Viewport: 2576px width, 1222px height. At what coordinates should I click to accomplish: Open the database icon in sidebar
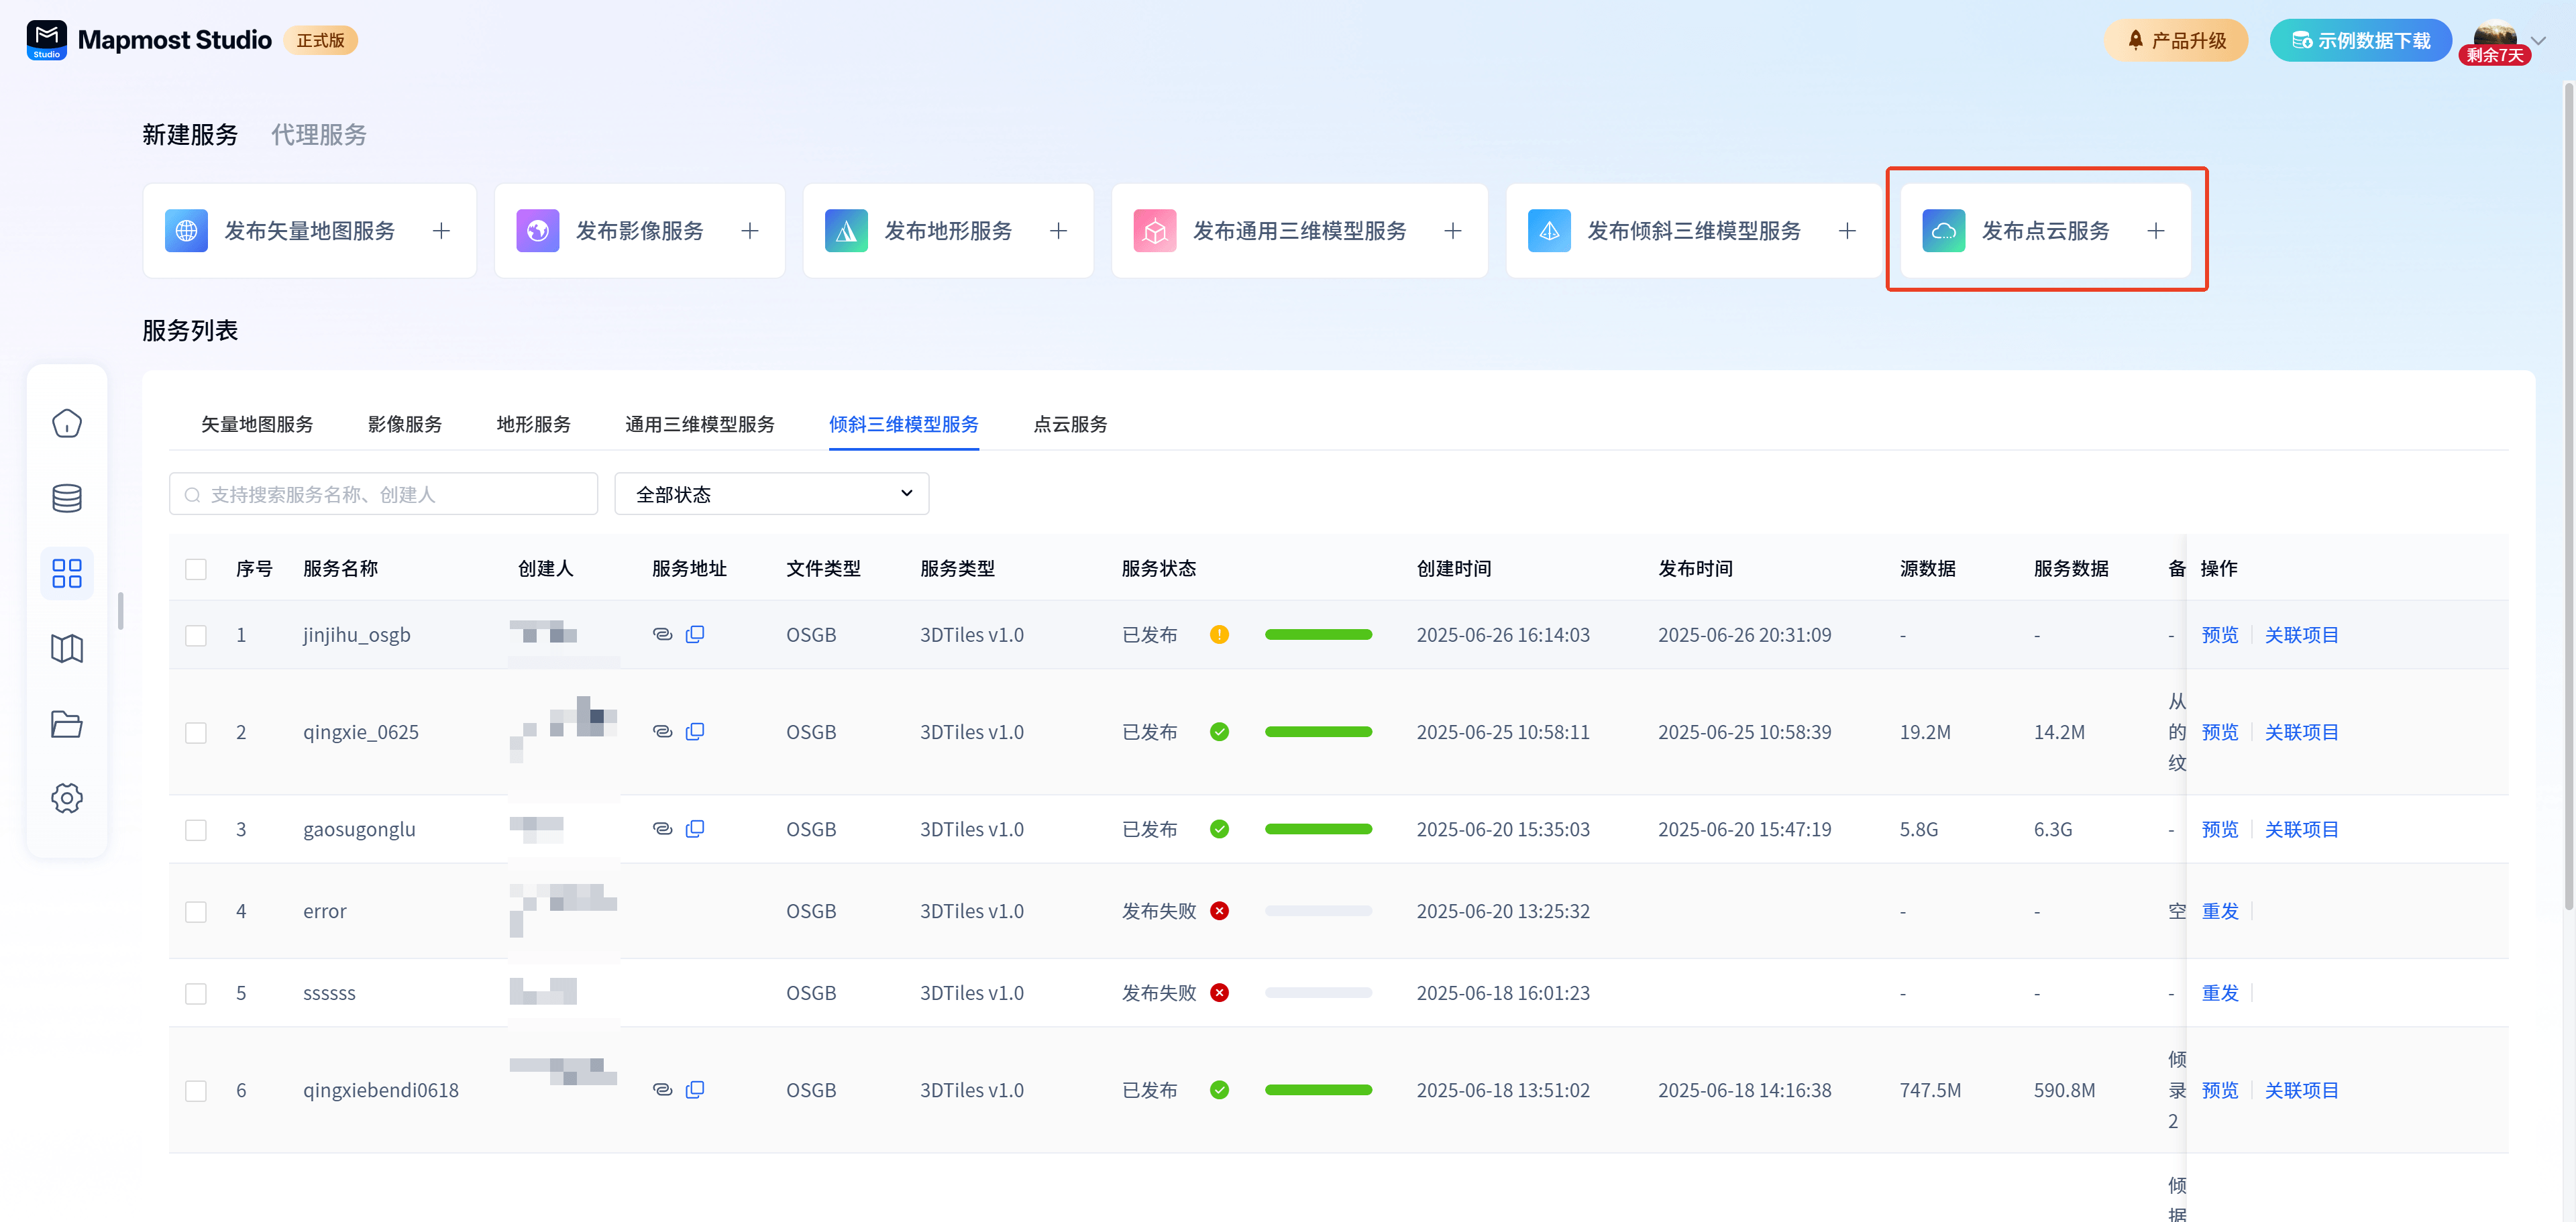coord(67,498)
